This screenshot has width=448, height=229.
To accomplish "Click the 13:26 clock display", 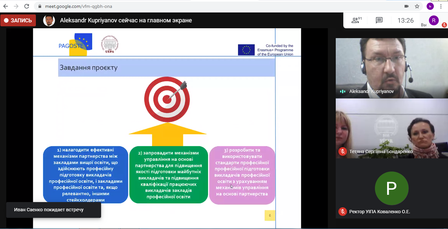I will [x=406, y=20].
